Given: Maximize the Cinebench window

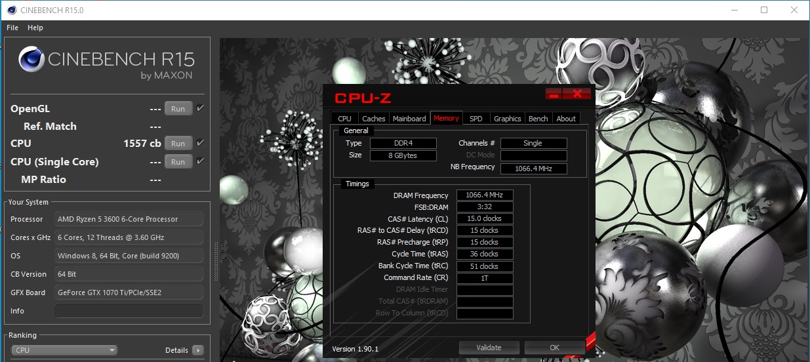Looking at the screenshot, I should [764, 10].
